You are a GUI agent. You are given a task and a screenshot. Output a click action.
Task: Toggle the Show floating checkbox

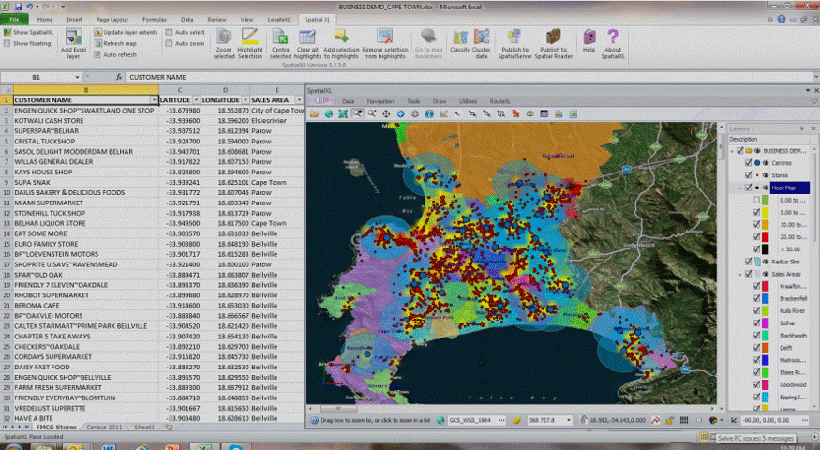7,43
